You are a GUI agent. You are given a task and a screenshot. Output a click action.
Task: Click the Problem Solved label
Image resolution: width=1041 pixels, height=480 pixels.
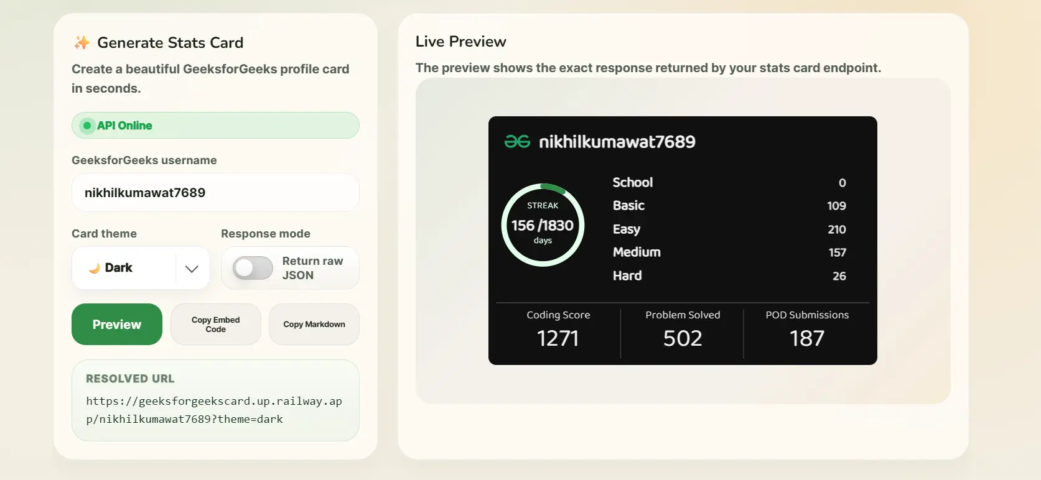683,315
